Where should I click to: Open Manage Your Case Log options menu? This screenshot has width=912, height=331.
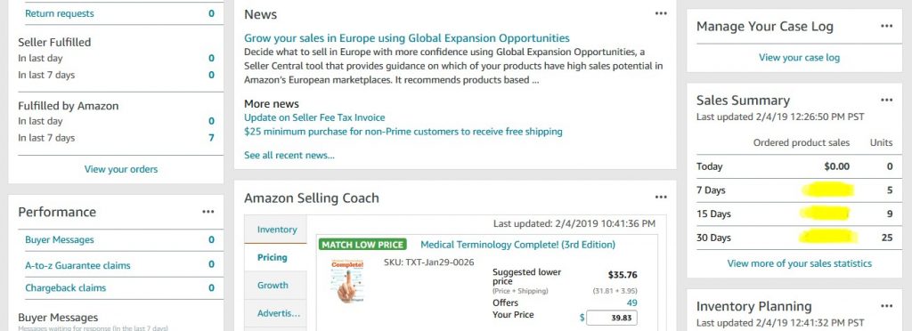pos(886,26)
